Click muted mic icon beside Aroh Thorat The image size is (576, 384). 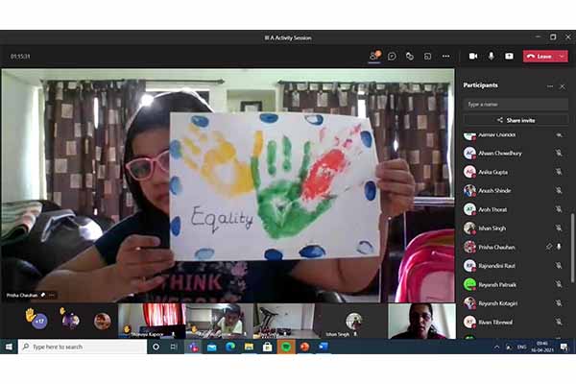[559, 209]
